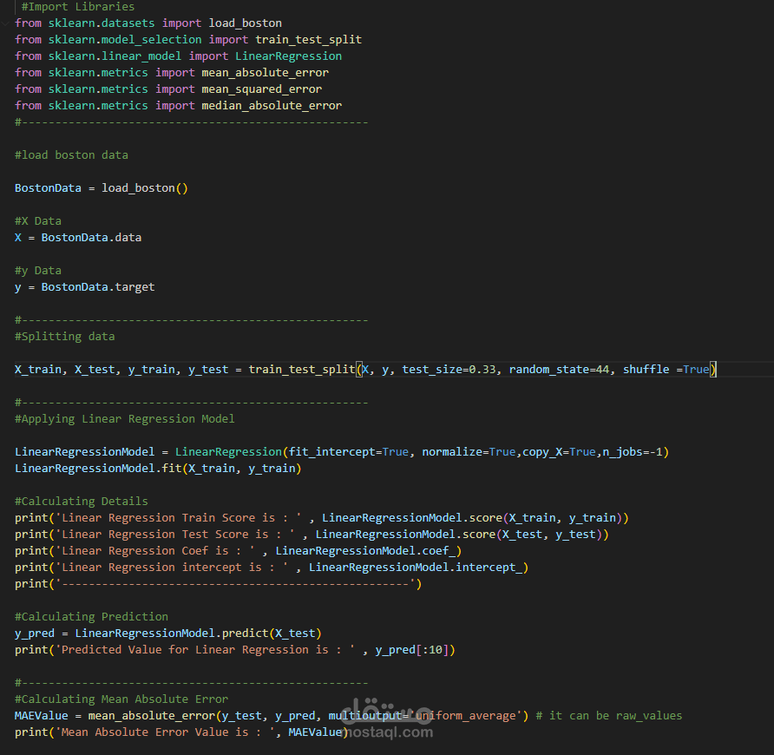Click 'copy_X=True' parameter
This screenshot has height=755, width=774.
[559, 452]
